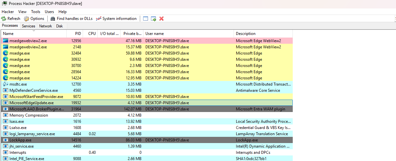Click the 47.16 MB private bytes value
The image size is (396, 161).
click(x=134, y=41)
